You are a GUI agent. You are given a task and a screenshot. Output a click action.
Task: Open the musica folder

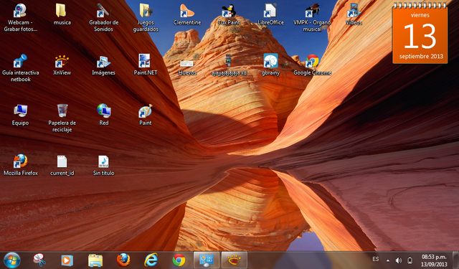coord(62,14)
